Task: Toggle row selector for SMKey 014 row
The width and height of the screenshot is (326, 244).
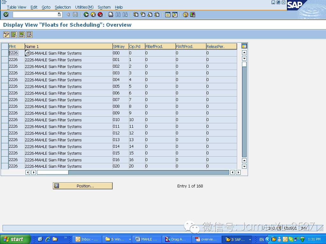Action: click(x=5, y=146)
